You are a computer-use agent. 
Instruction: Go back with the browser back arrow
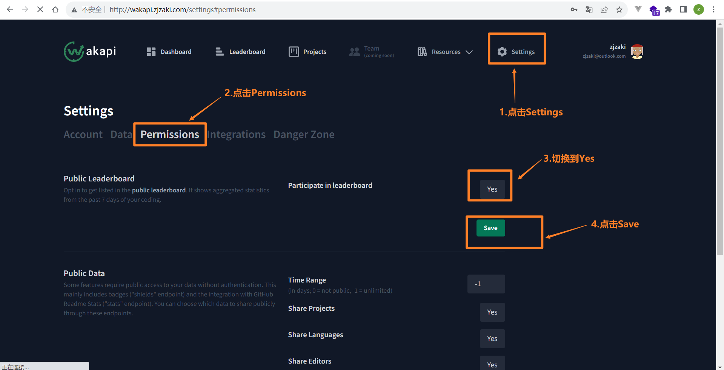click(10, 9)
